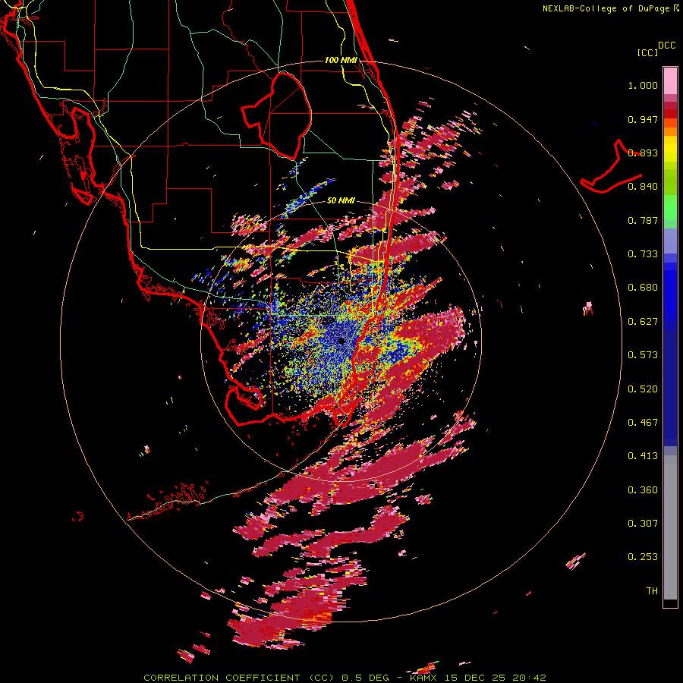Select the 0.680 color scale value
The image size is (683, 683).
pos(643,288)
